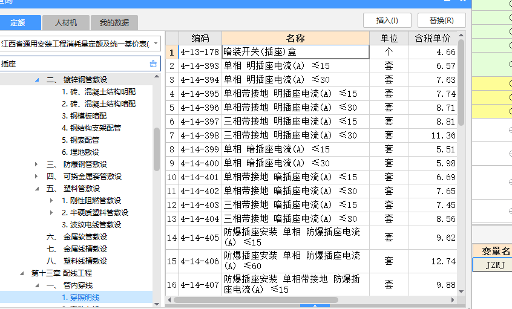The height and width of the screenshot is (309, 512).
Task: Select row 三相带接地 暗插座电流(A) ≤15
Action: [x=311, y=205]
